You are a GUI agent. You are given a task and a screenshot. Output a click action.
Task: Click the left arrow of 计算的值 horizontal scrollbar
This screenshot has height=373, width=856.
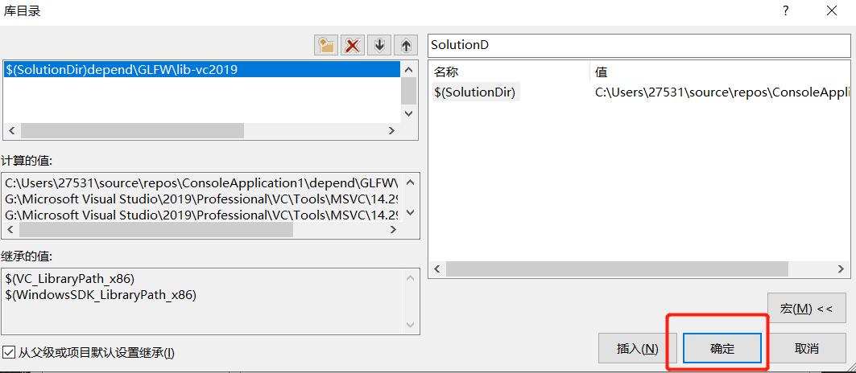(11, 230)
